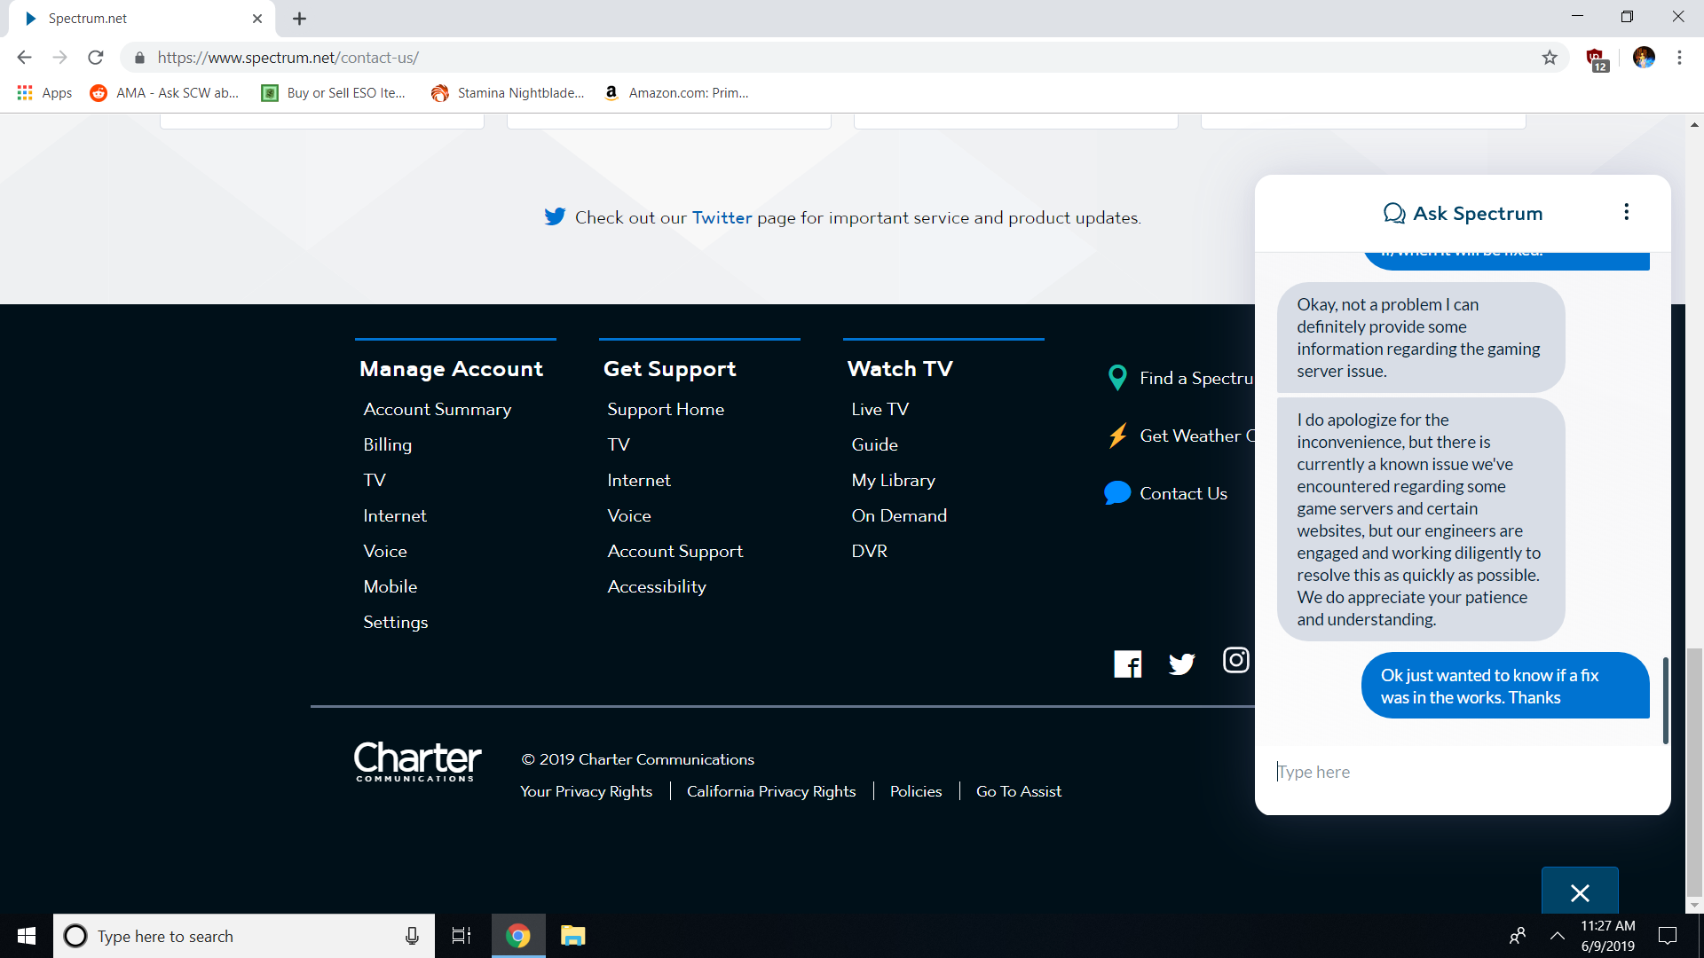Open the Policies footer link

click(x=915, y=791)
